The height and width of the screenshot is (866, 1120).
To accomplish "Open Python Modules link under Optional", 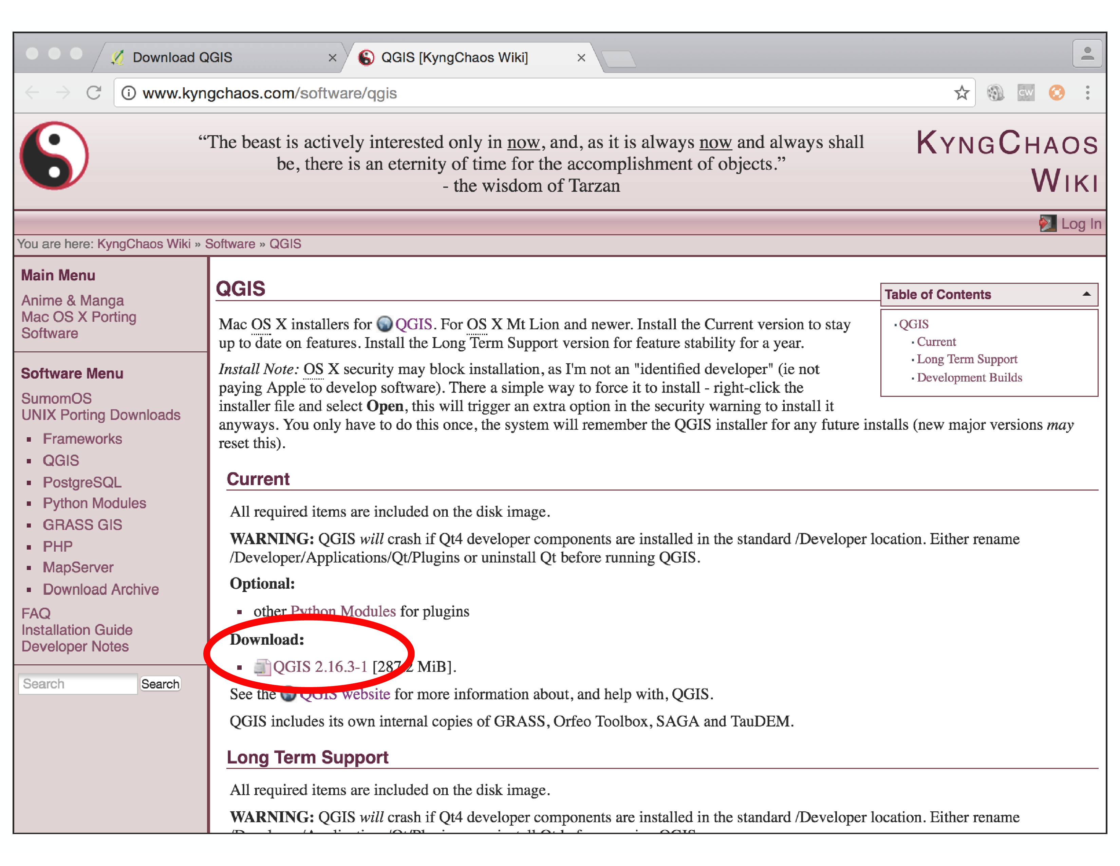I will point(343,611).
